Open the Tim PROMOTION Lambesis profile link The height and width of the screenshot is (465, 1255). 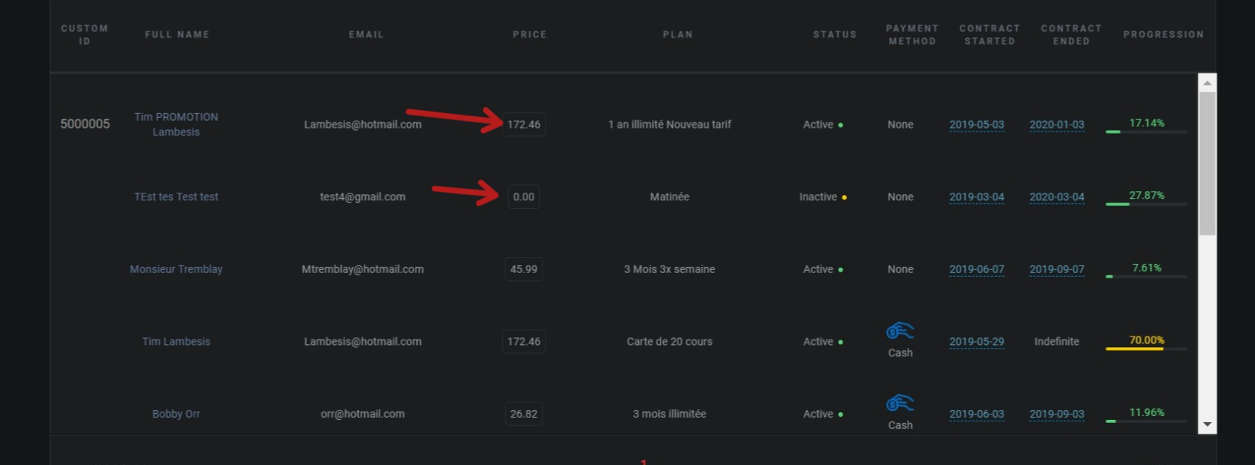pos(176,124)
